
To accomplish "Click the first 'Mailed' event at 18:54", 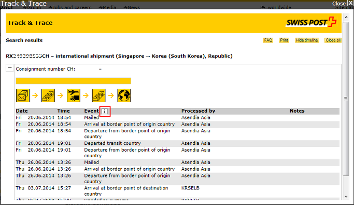I will [x=91, y=117].
